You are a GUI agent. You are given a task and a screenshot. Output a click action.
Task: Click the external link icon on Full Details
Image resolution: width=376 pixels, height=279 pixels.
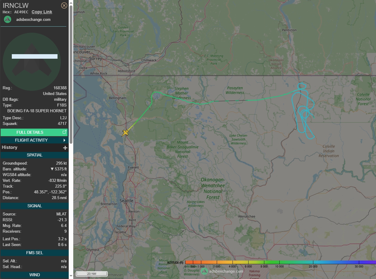pyautogui.click(x=64, y=132)
